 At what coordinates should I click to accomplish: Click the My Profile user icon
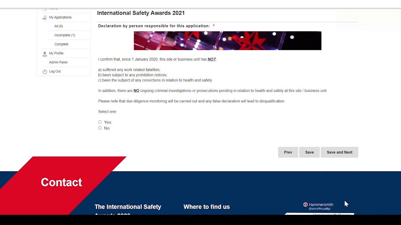pyautogui.click(x=44, y=54)
